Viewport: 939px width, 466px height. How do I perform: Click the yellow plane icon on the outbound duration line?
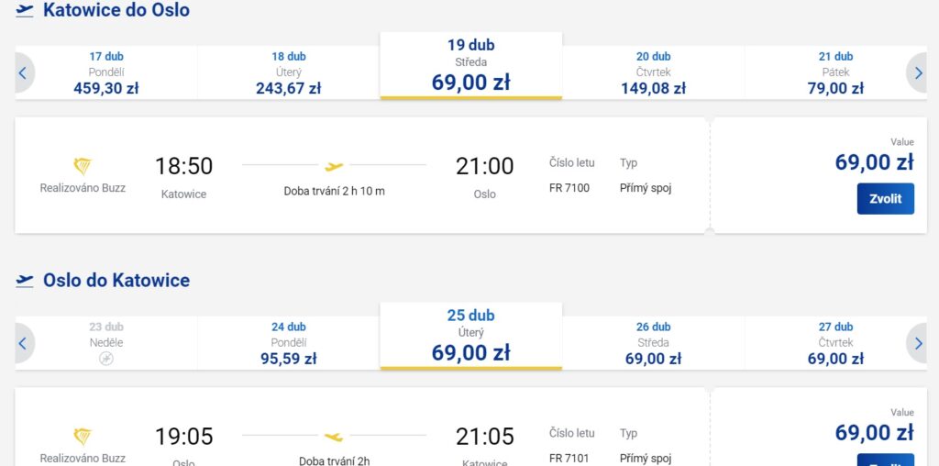pyautogui.click(x=334, y=166)
